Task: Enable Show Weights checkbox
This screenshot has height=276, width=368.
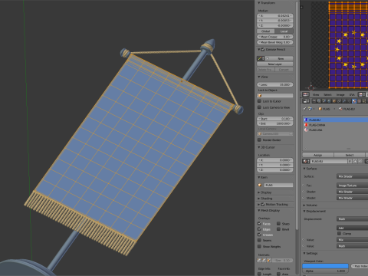Action: click(259, 246)
